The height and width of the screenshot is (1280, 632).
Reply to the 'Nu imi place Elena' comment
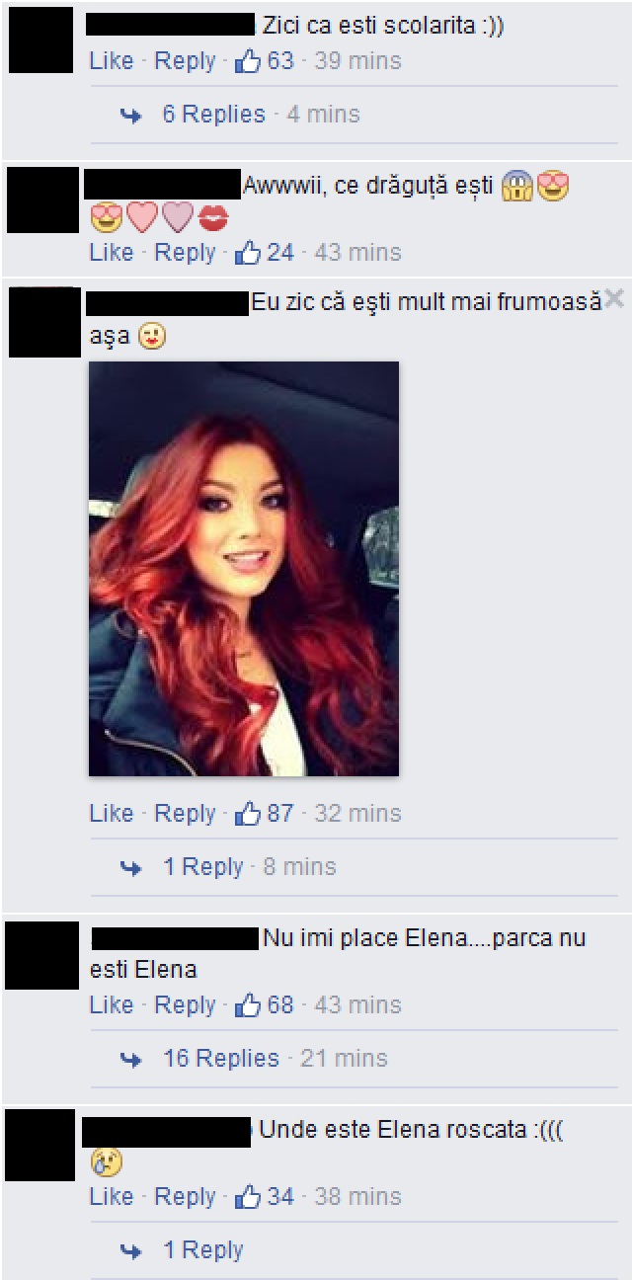click(x=185, y=1005)
